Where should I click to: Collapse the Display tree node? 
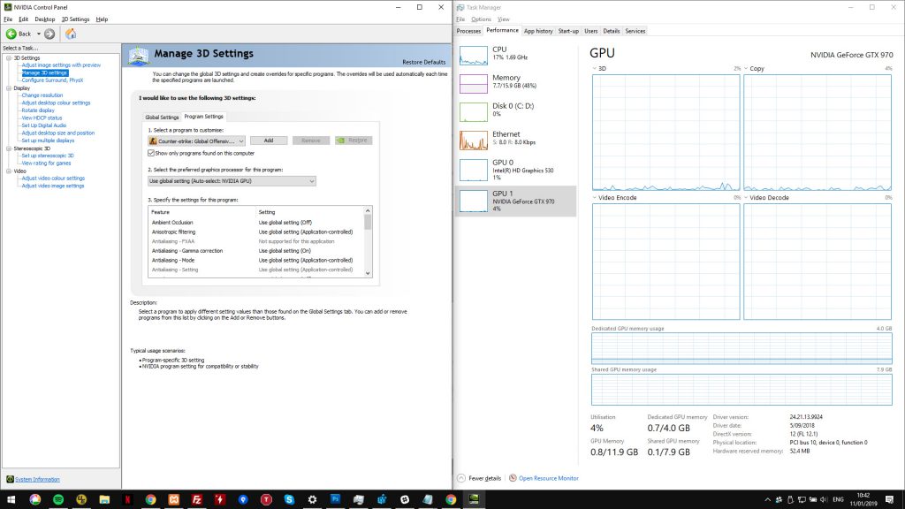pyautogui.click(x=9, y=88)
